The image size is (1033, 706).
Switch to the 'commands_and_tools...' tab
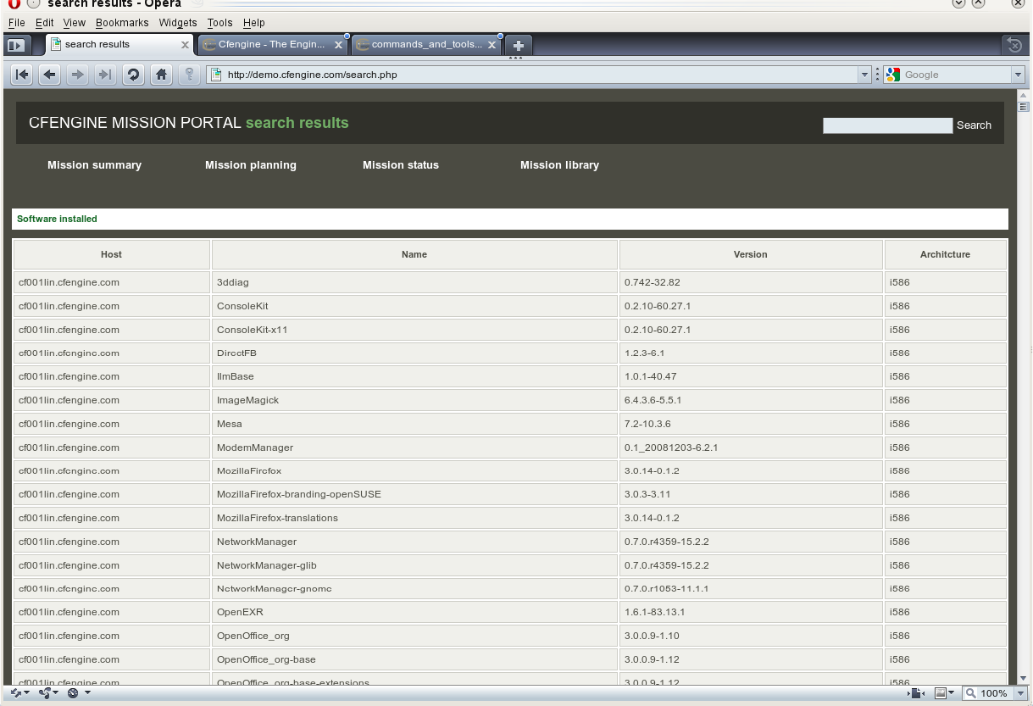tap(427, 45)
